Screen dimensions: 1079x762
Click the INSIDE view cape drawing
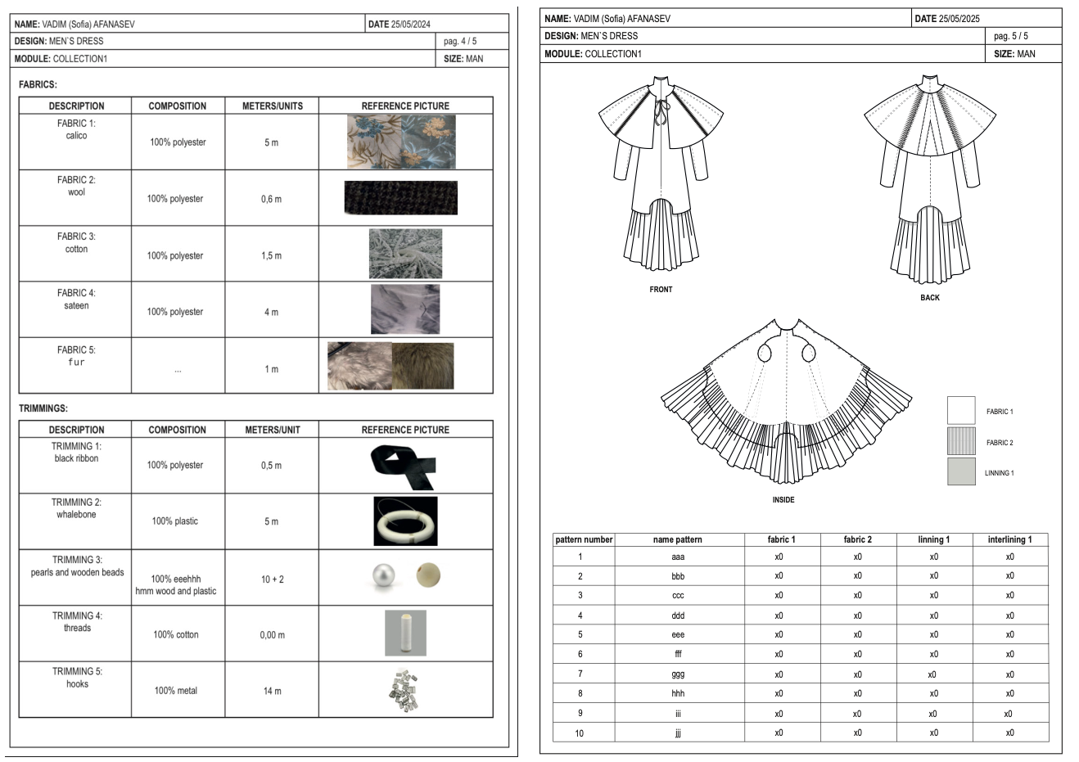pyautogui.click(x=784, y=403)
